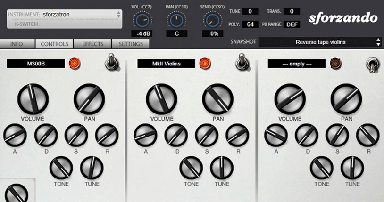384x202 pixels.
Task: Click the red LED next to M300B
Action: [74, 63]
